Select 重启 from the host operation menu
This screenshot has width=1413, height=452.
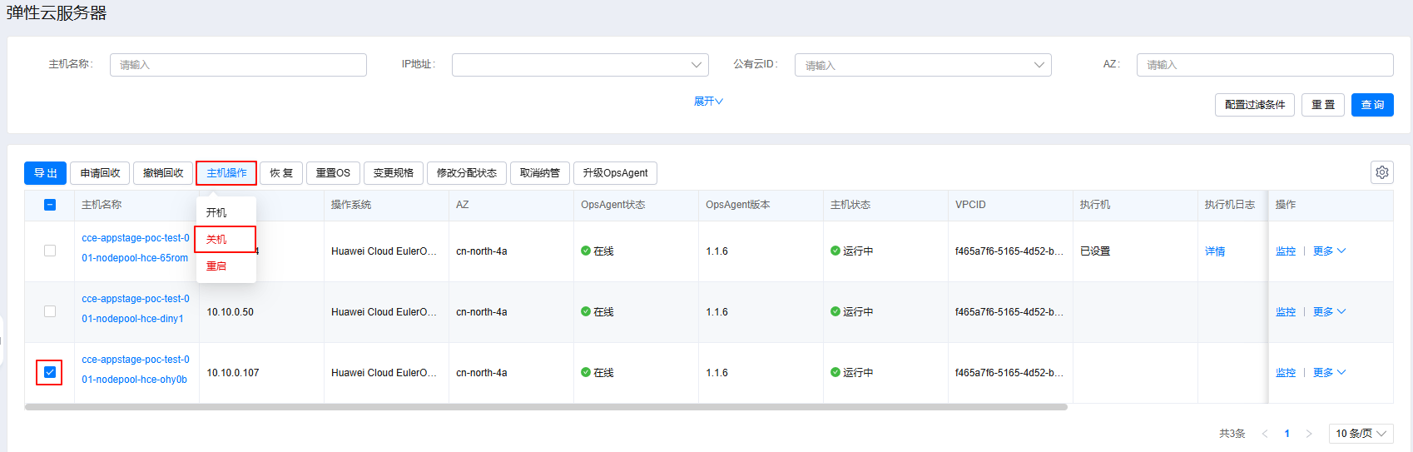[216, 266]
